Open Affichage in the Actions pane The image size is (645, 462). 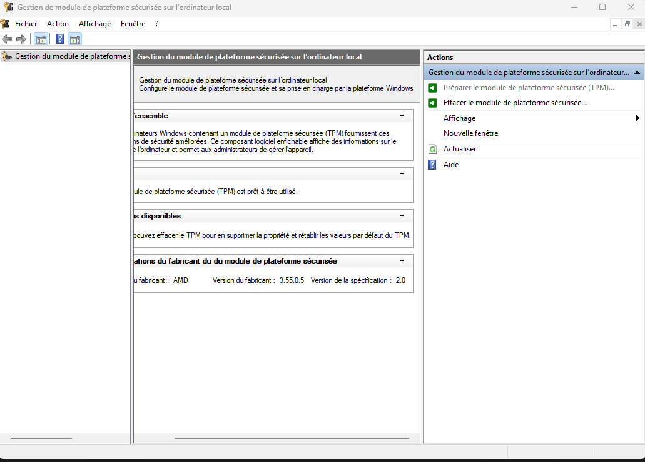[459, 118]
